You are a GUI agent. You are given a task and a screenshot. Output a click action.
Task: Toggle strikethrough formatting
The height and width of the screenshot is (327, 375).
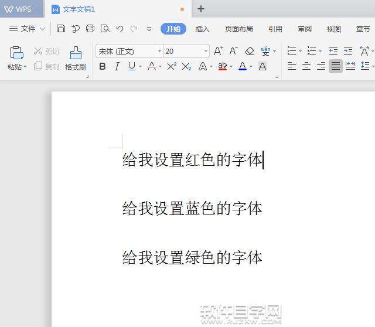152,66
